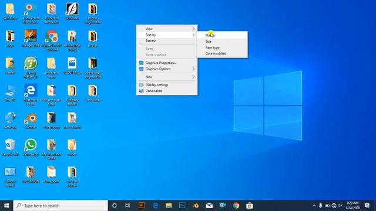Select the Network desktop icon
Screen dimensions: 376x211
(x=11, y=120)
